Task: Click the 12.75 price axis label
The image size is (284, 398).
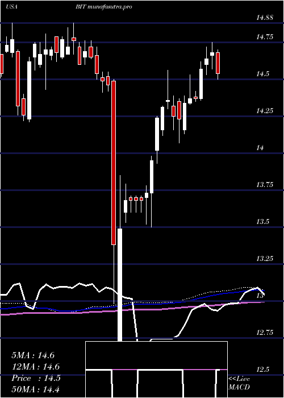Action: tap(265, 332)
